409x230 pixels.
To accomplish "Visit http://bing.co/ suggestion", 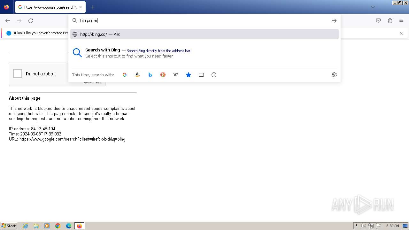I will coord(204,34).
